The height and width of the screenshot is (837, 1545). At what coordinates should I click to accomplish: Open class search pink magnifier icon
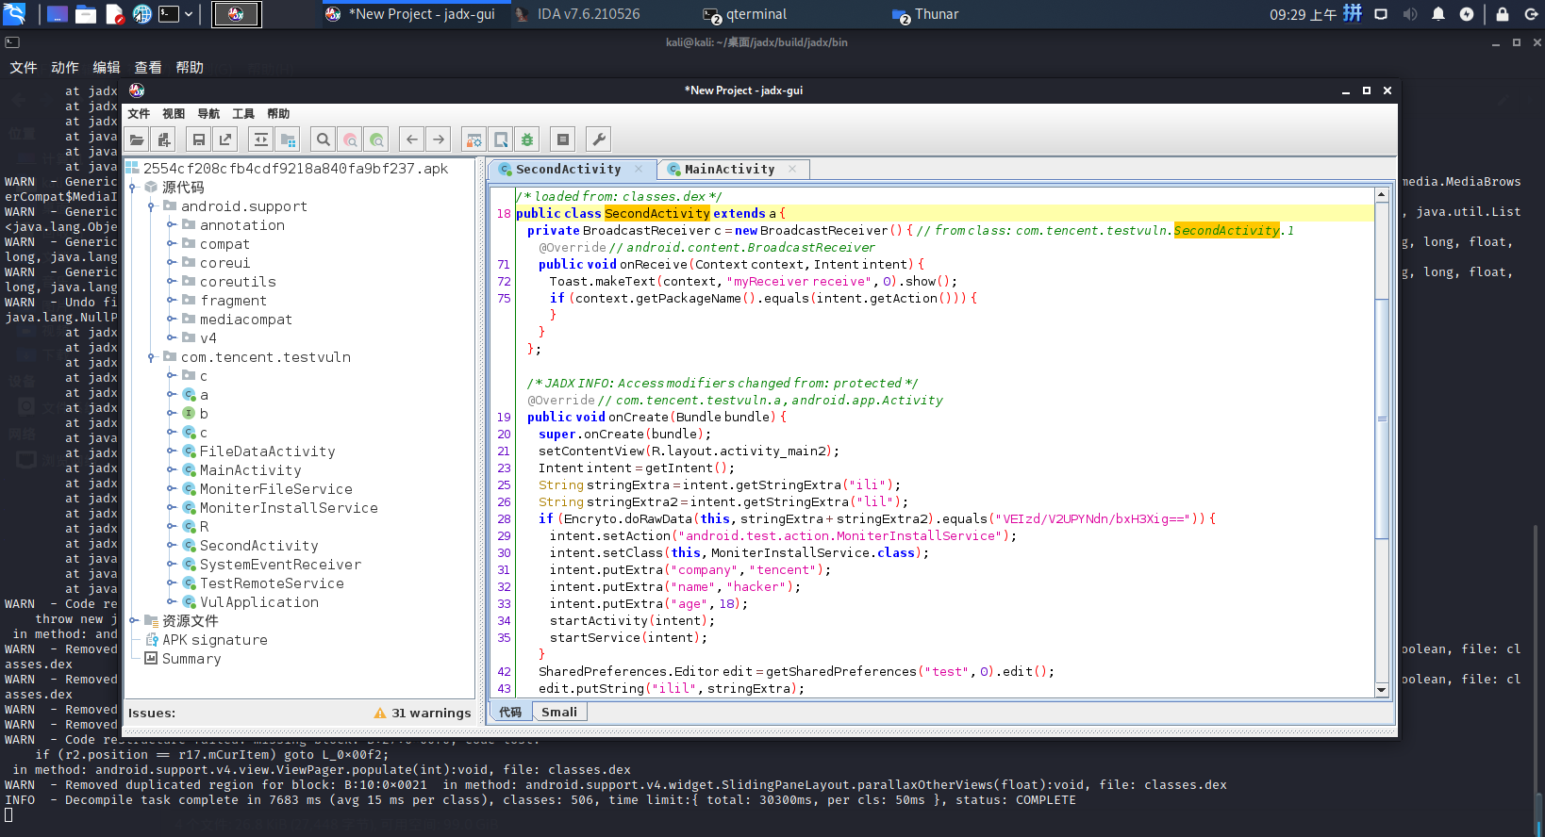[x=350, y=139]
